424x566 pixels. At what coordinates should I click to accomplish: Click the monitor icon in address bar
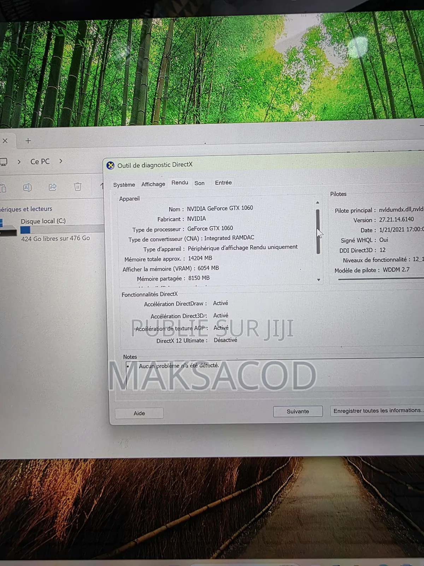click(4, 162)
